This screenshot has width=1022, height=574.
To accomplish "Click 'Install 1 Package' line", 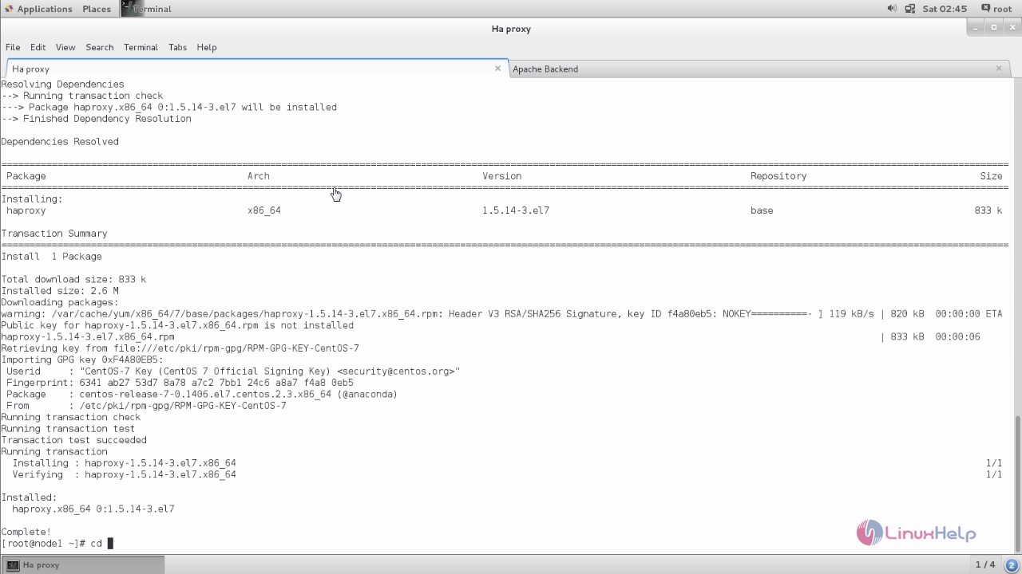I will click(x=51, y=257).
